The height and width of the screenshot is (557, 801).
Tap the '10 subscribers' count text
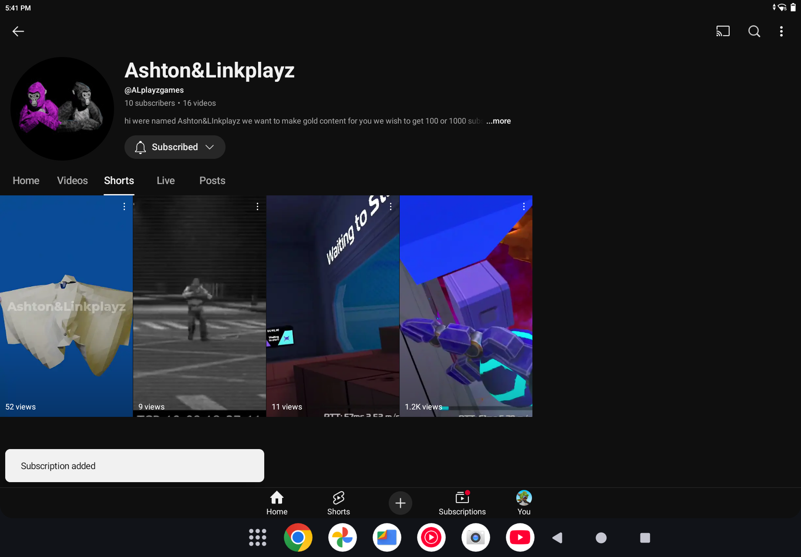tap(150, 103)
